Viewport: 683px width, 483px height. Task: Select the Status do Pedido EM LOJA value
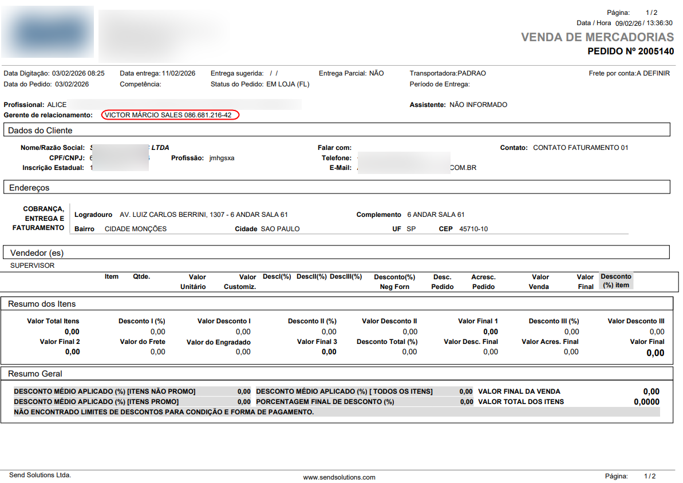click(287, 84)
